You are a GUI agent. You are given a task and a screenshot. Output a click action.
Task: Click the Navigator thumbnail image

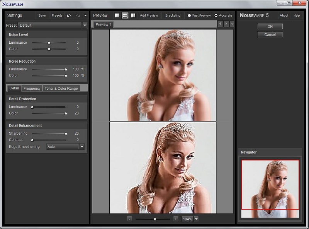(x=270, y=189)
